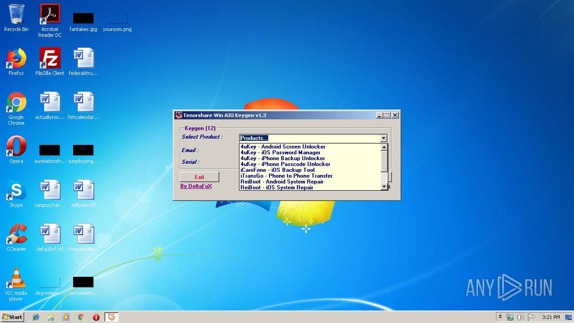Select the aurelationsh... desktop file
This screenshot has height=323, width=574.
[50, 153]
